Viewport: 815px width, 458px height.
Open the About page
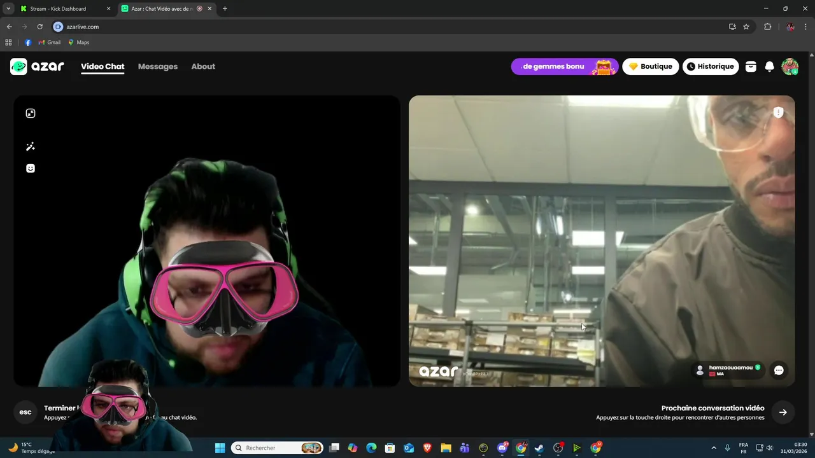pyautogui.click(x=203, y=66)
